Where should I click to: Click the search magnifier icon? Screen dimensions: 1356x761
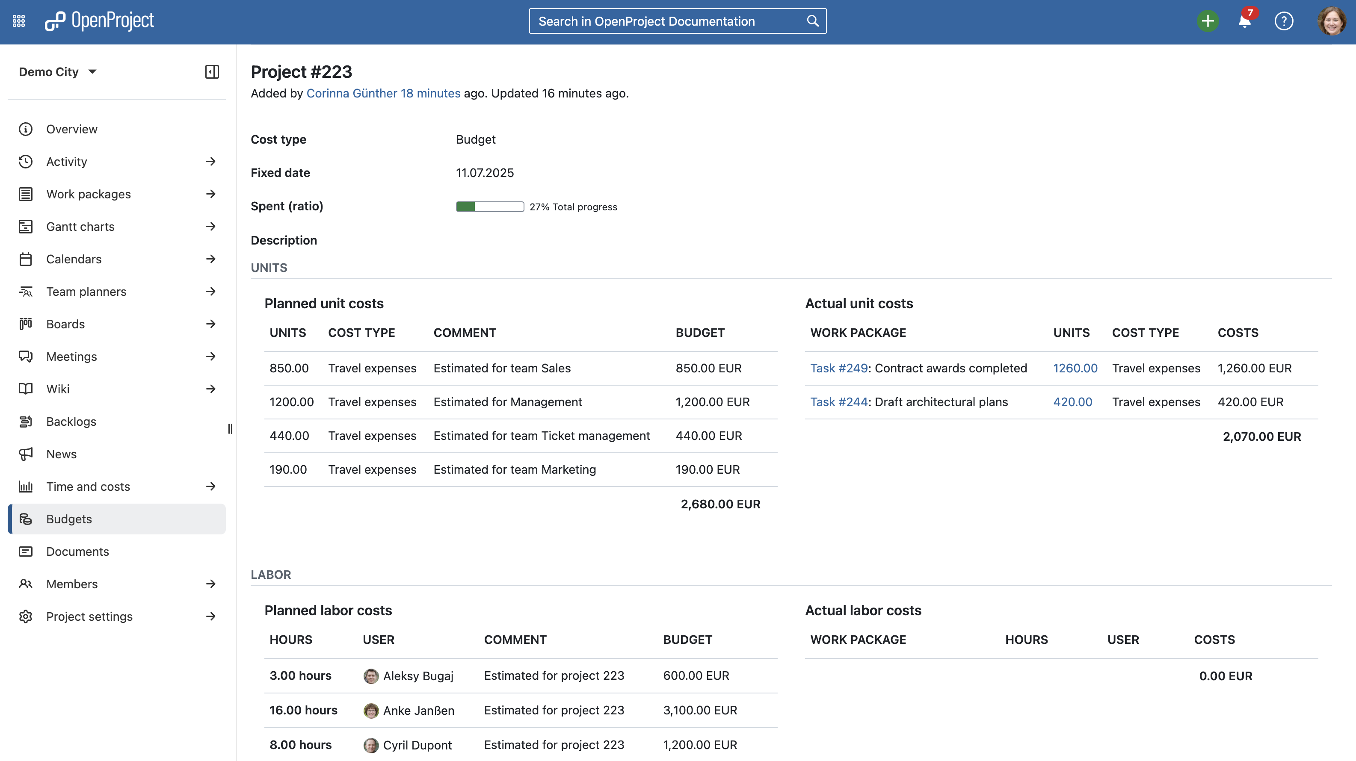click(x=813, y=21)
